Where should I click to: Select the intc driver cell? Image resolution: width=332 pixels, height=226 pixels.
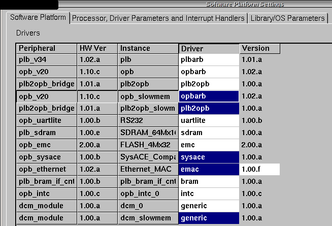click(x=209, y=193)
